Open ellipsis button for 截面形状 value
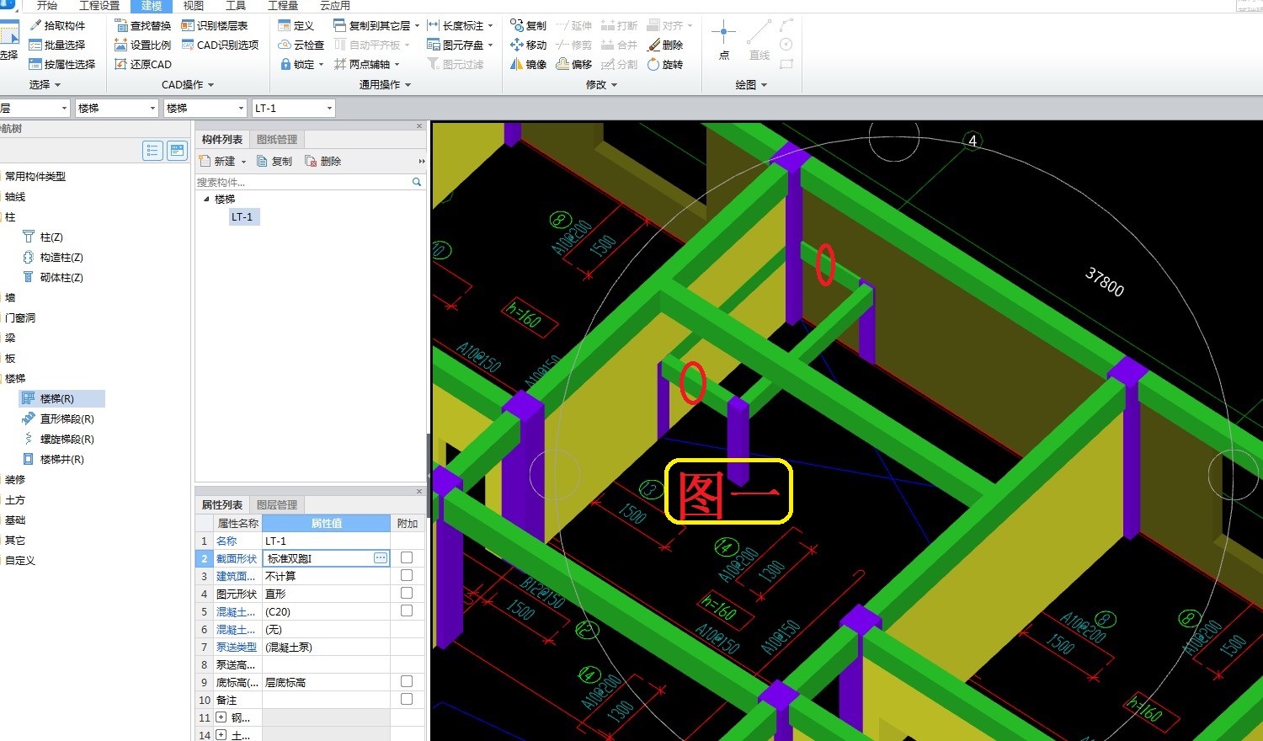 click(381, 558)
